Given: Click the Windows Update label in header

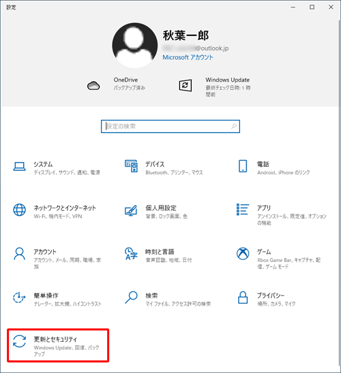Looking at the screenshot, I should tap(228, 80).
